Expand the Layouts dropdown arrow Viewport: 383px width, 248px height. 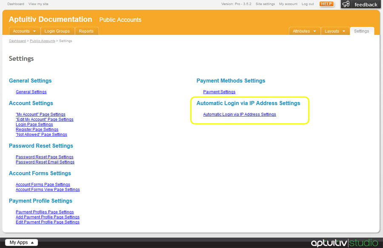tap(344, 31)
